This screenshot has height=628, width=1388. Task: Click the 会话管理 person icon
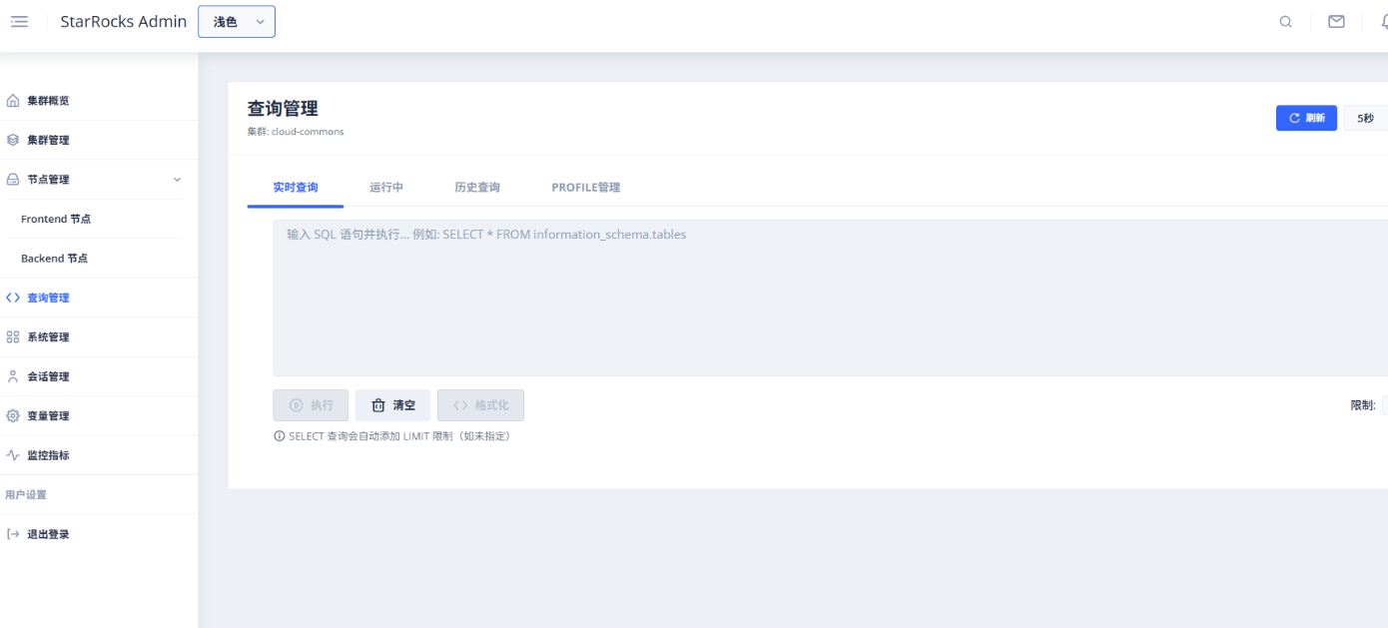[13, 376]
